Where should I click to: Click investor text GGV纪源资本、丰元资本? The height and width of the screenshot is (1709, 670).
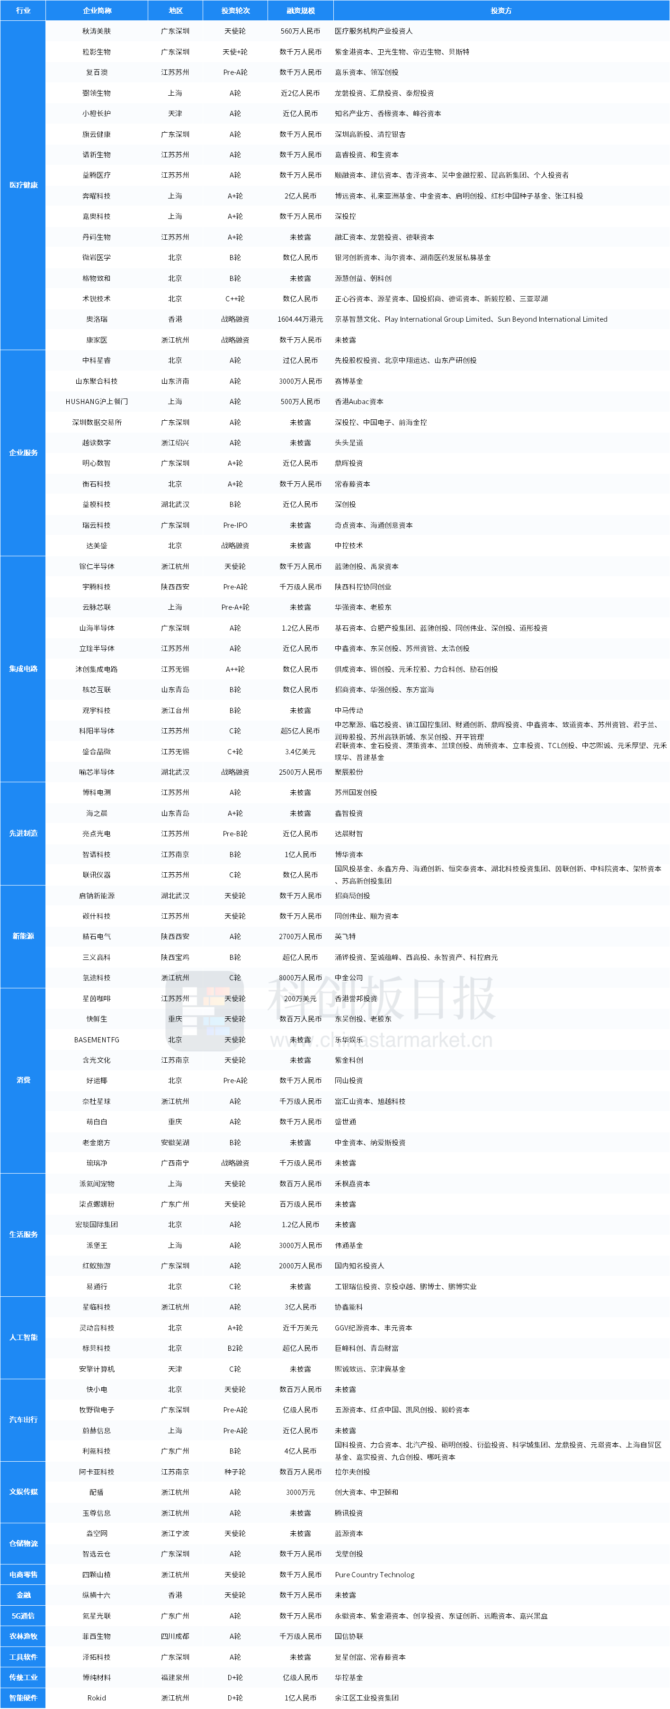coord(373,1328)
